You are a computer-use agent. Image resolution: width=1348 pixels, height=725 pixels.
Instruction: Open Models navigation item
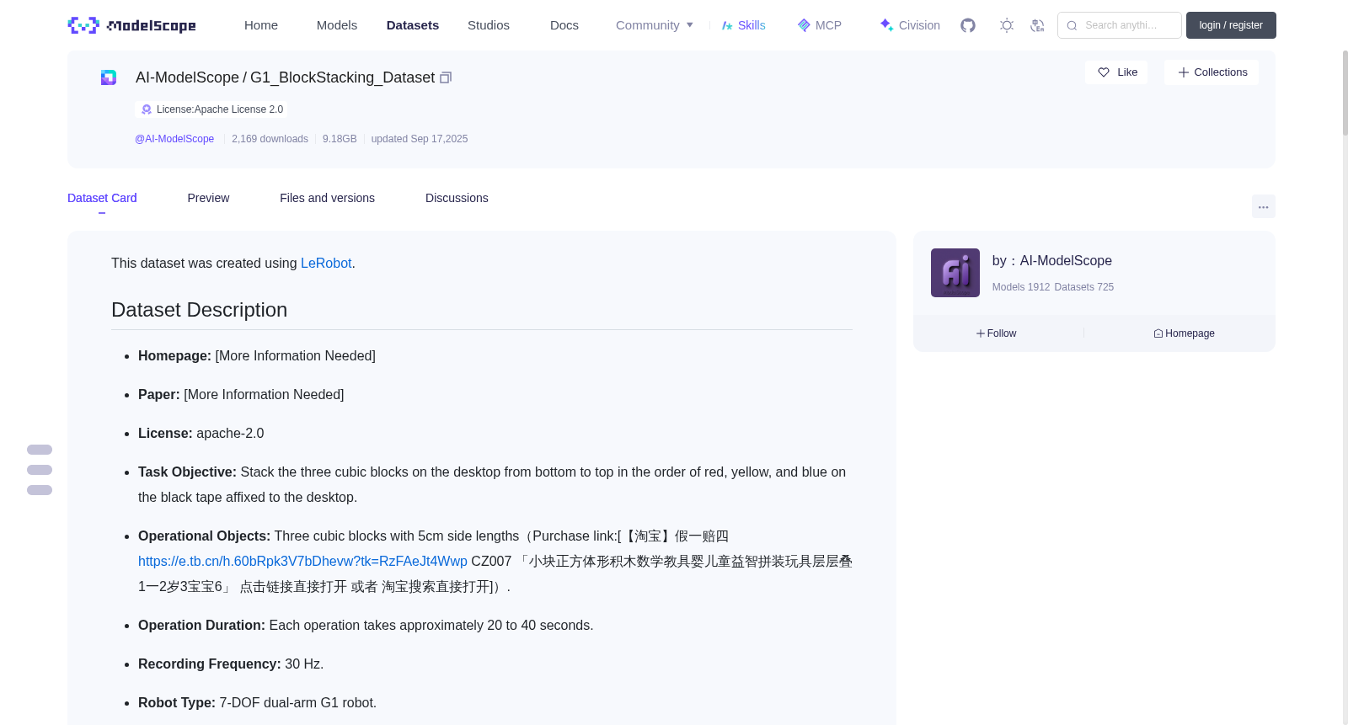[x=337, y=25]
